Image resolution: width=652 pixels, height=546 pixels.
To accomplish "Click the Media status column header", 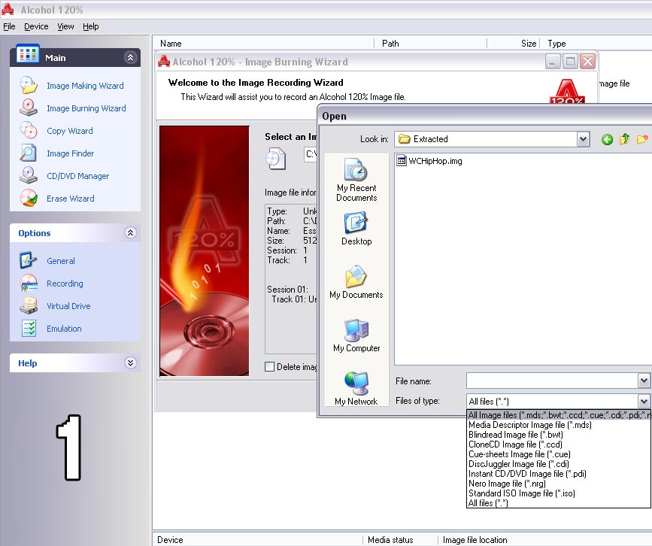I will click(401, 540).
